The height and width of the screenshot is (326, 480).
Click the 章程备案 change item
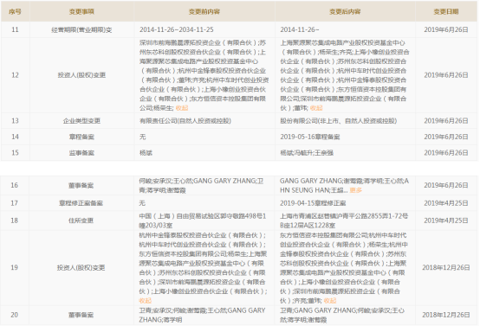81,137
